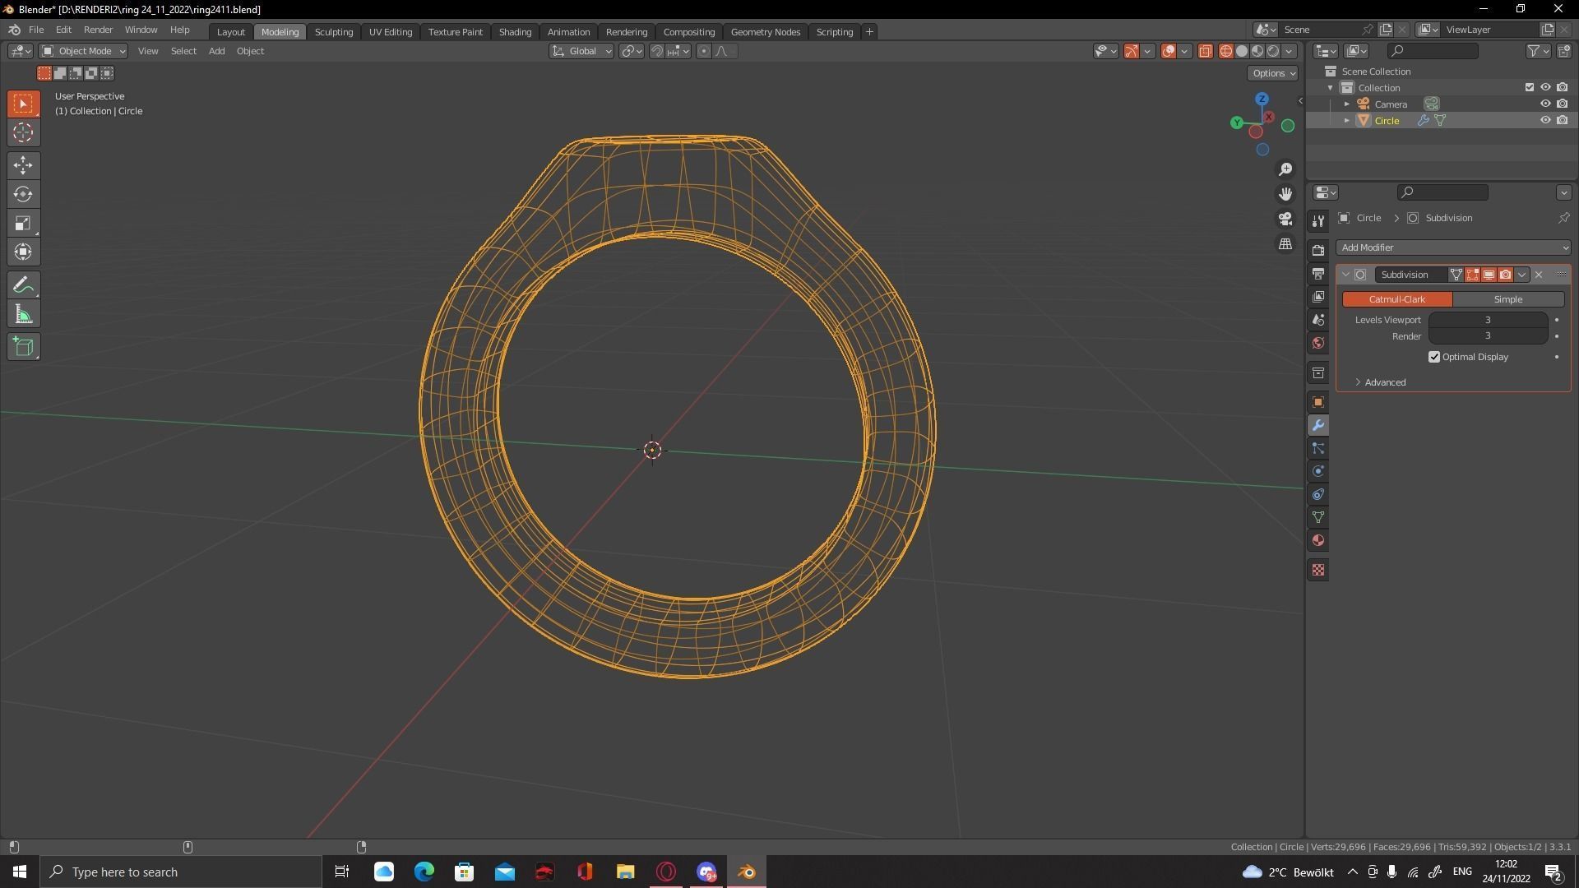Image resolution: width=1579 pixels, height=888 pixels.
Task: Open the Render properties tab
Action: coord(1318,250)
